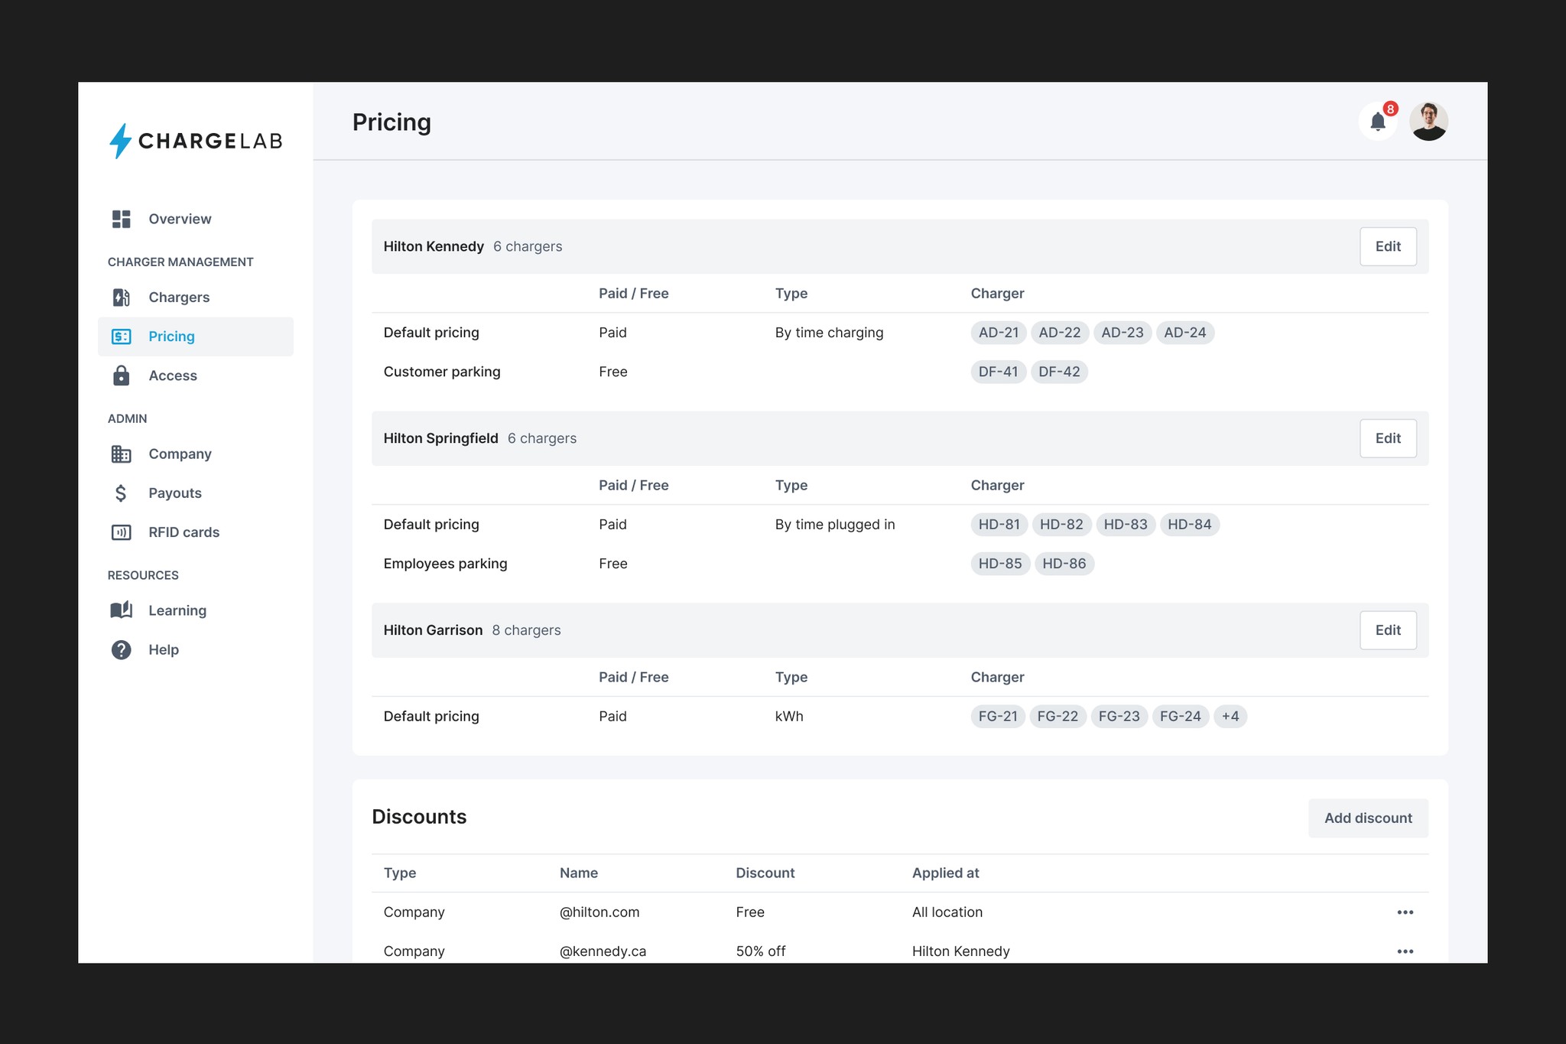Image resolution: width=1566 pixels, height=1044 pixels.
Task: Click the Overview dashboard icon
Action: (121, 219)
